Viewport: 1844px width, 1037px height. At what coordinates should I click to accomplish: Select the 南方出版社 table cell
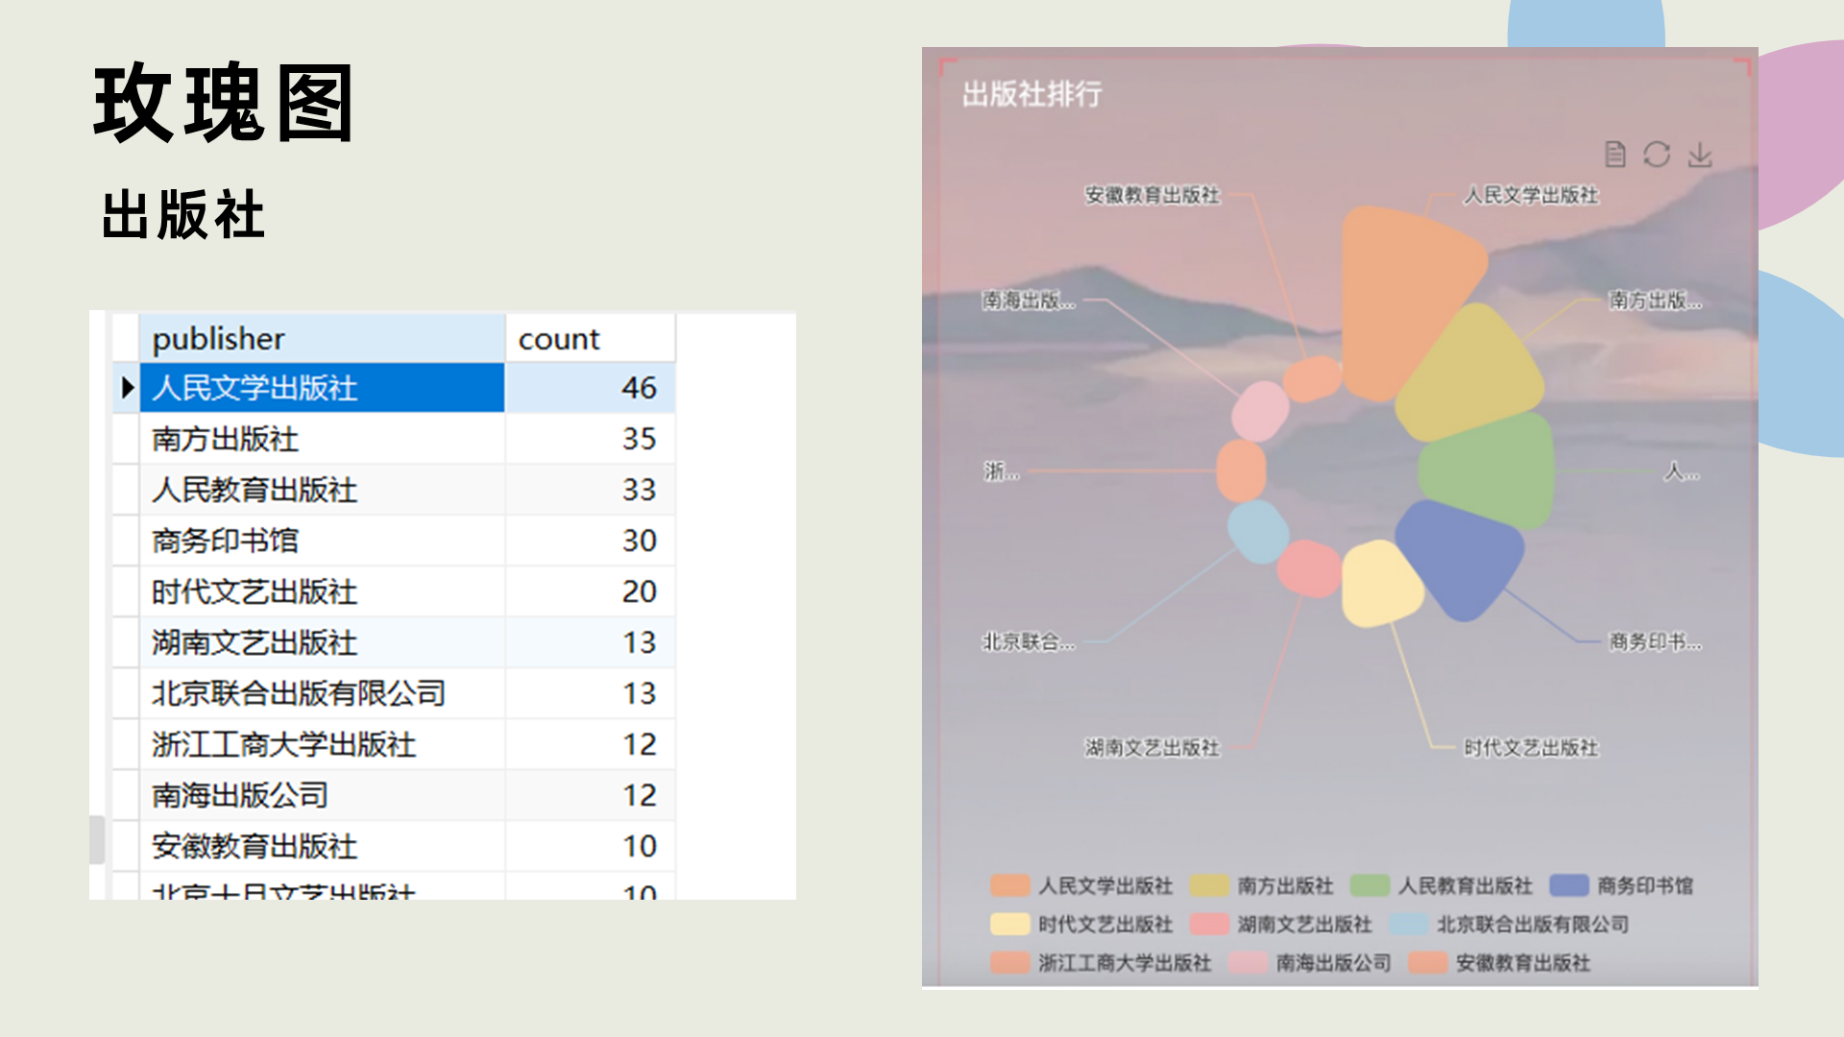[x=322, y=439]
